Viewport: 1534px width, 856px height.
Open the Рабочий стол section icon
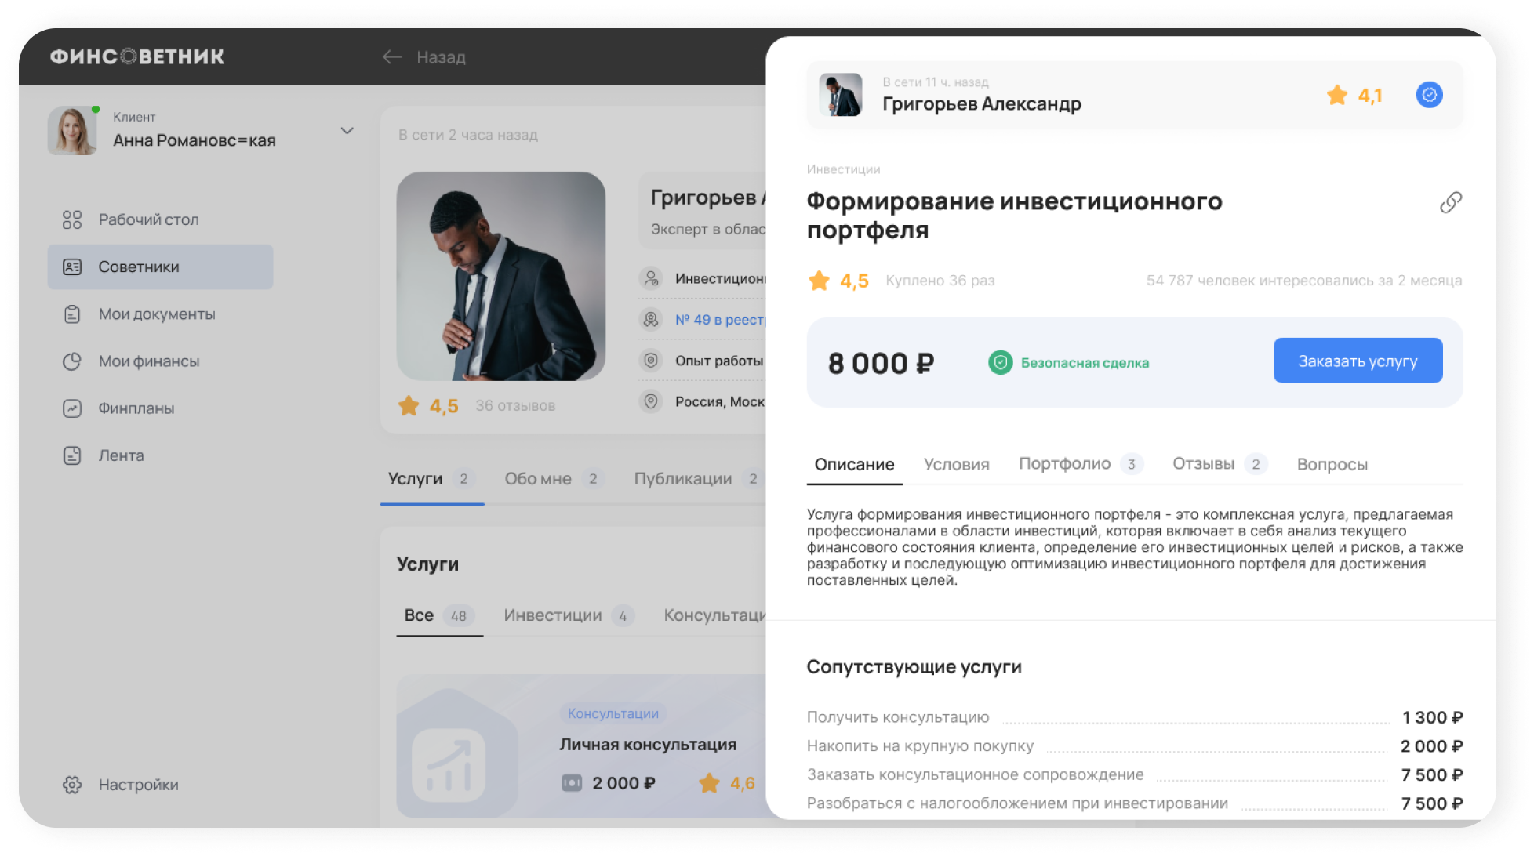pos(72,219)
